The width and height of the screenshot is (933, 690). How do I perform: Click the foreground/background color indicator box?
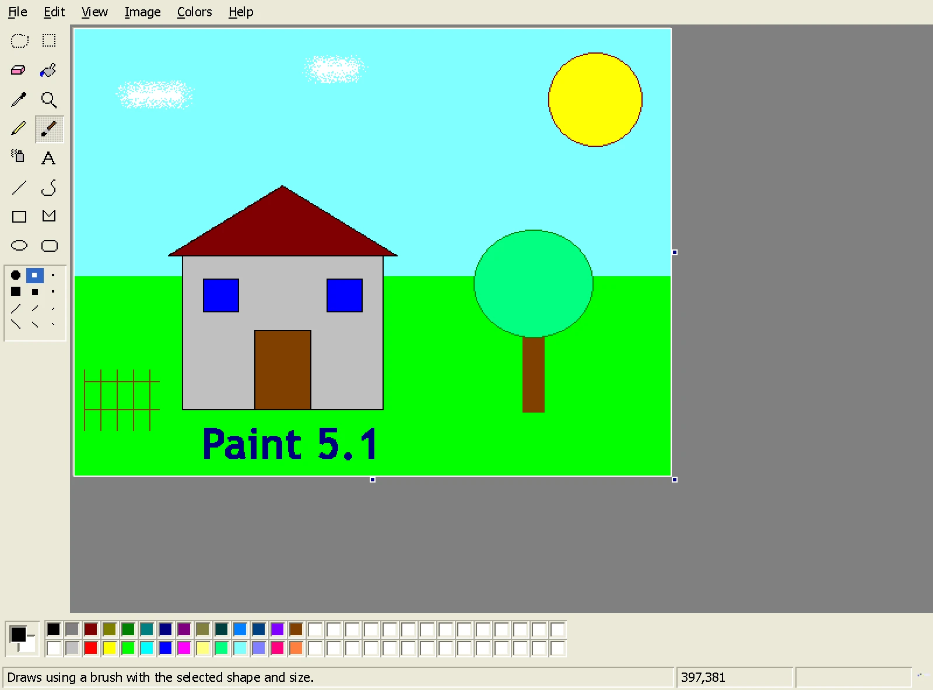click(22, 639)
